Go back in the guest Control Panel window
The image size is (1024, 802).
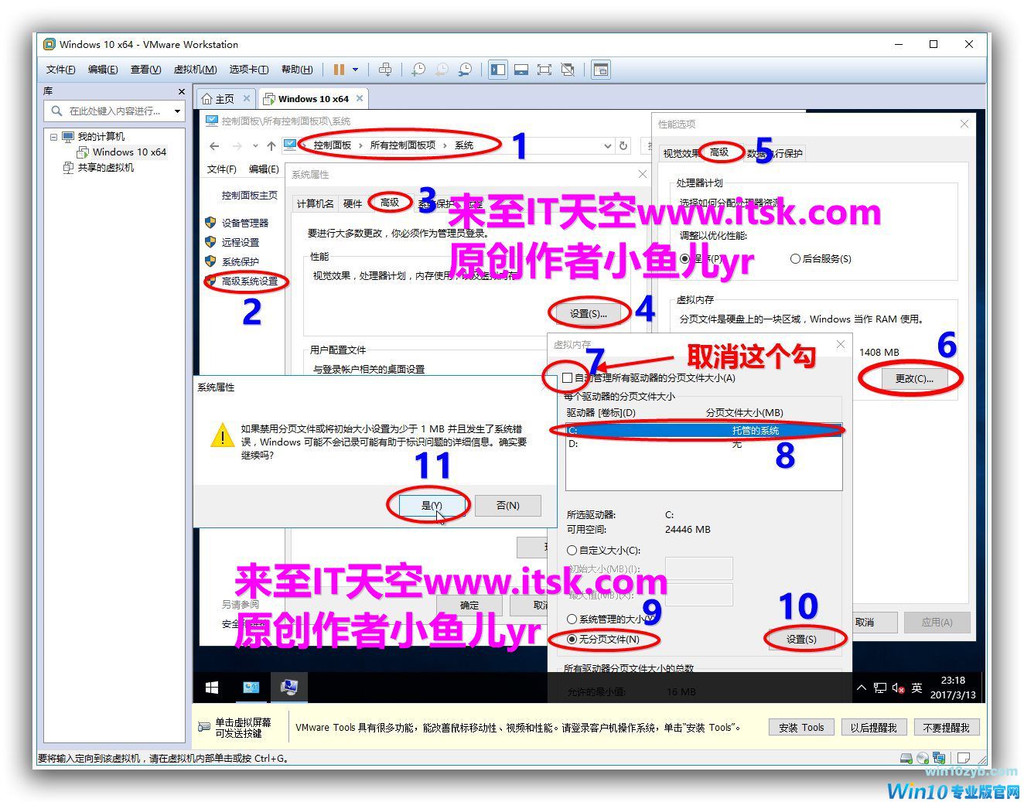coord(214,145)
